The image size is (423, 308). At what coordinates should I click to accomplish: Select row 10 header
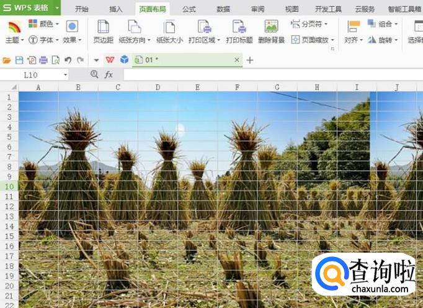[x=9, y=186]
